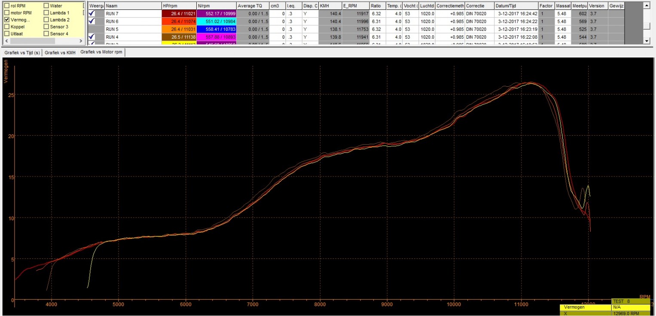Click the N/rpm column header
Image resolution: width=656 pixels, height=316 pixels.
[217, 6]
